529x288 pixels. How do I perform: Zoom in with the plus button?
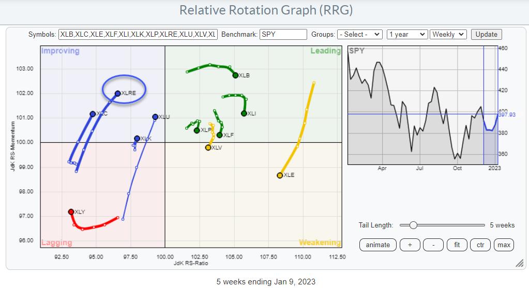tap(410, 245)
